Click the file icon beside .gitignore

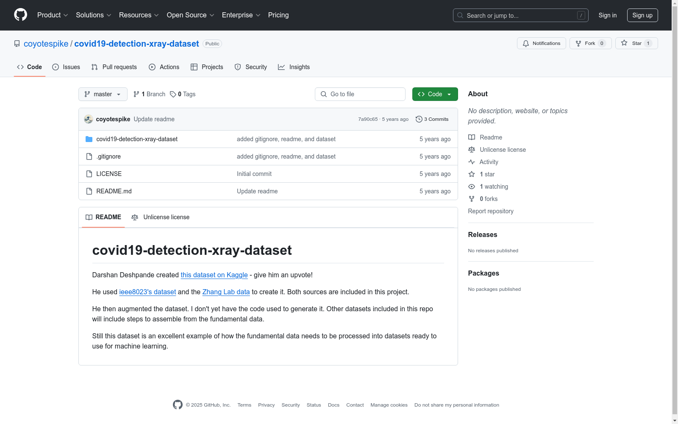[x=89, y=156]
